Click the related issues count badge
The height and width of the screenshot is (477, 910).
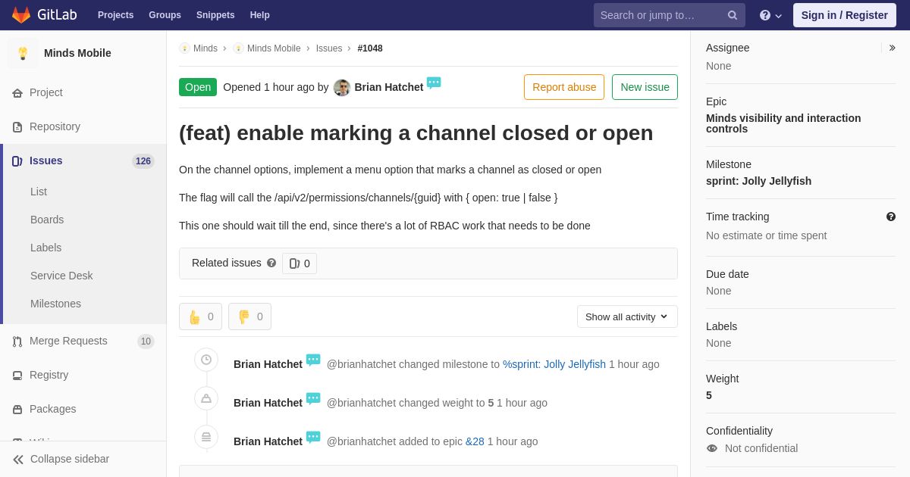[x=300, y=263]
